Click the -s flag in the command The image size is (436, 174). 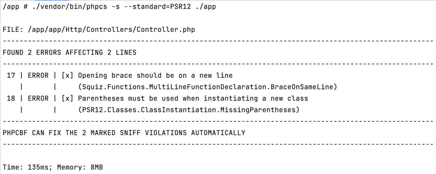tap(115, 7)
